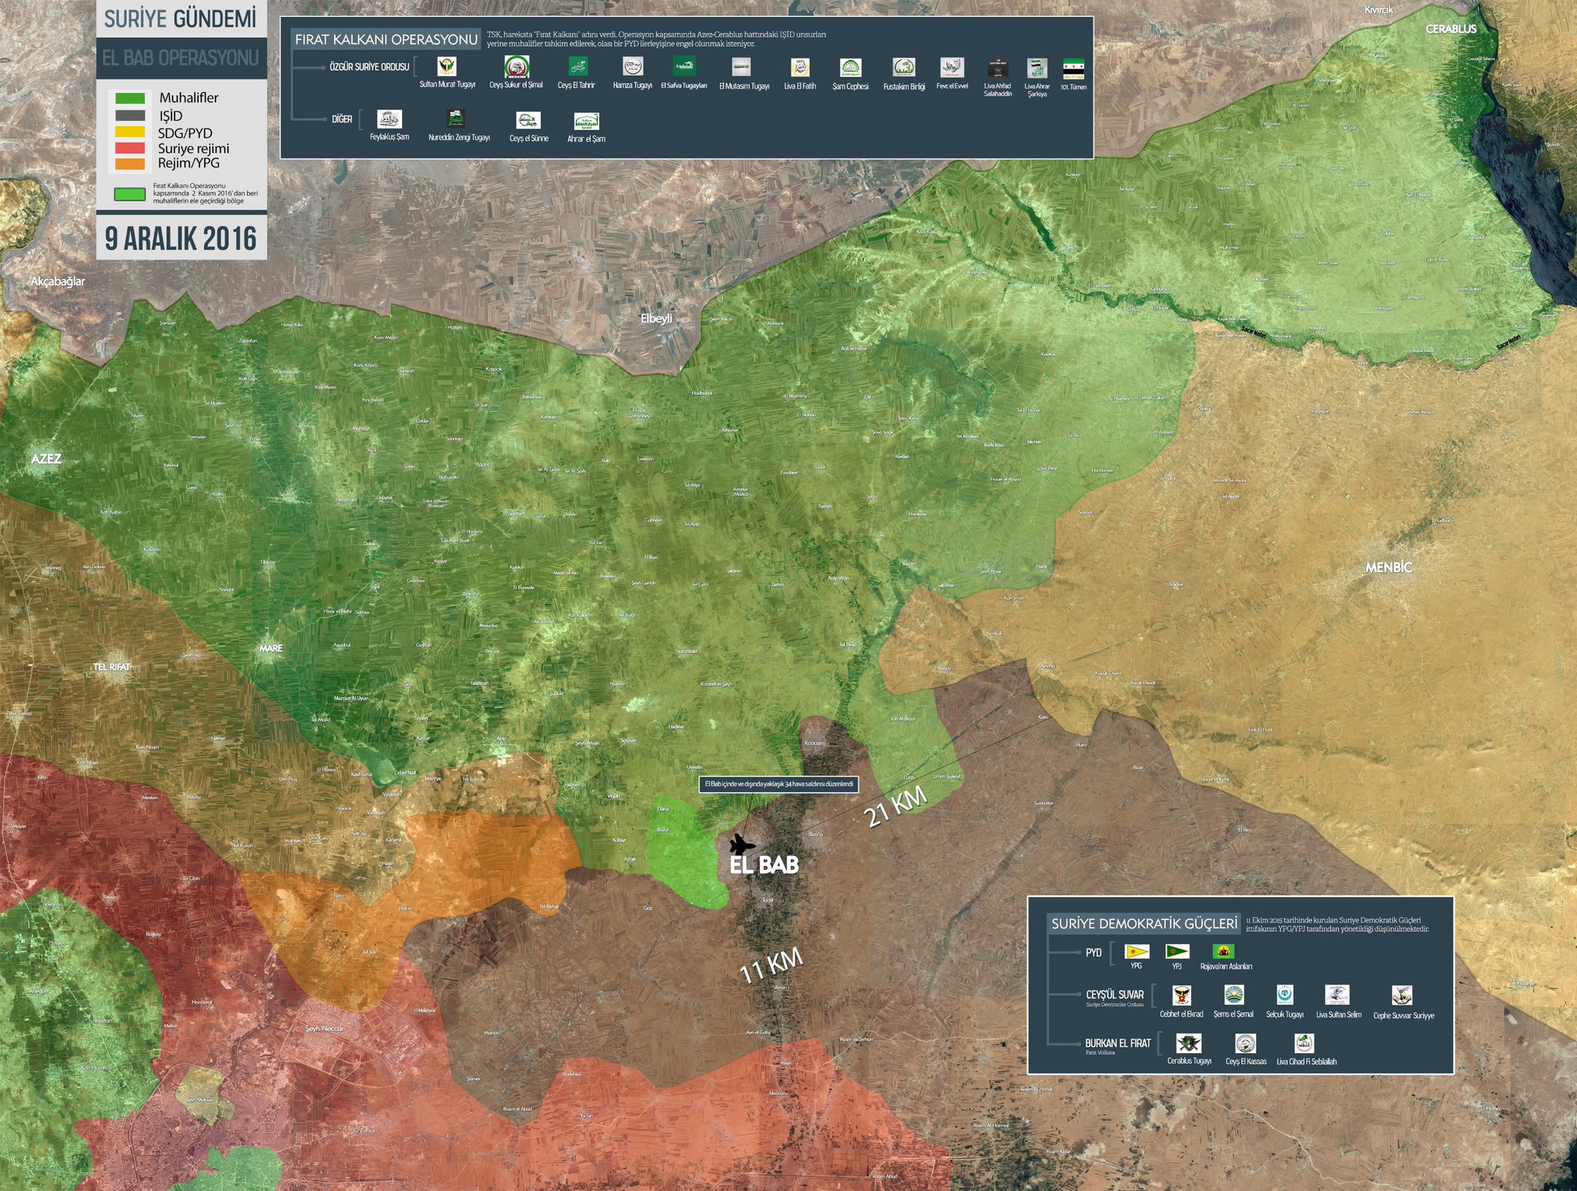
Task: Click the Nureddin Zengi Tugayı emblem
Action: point(457,119)
